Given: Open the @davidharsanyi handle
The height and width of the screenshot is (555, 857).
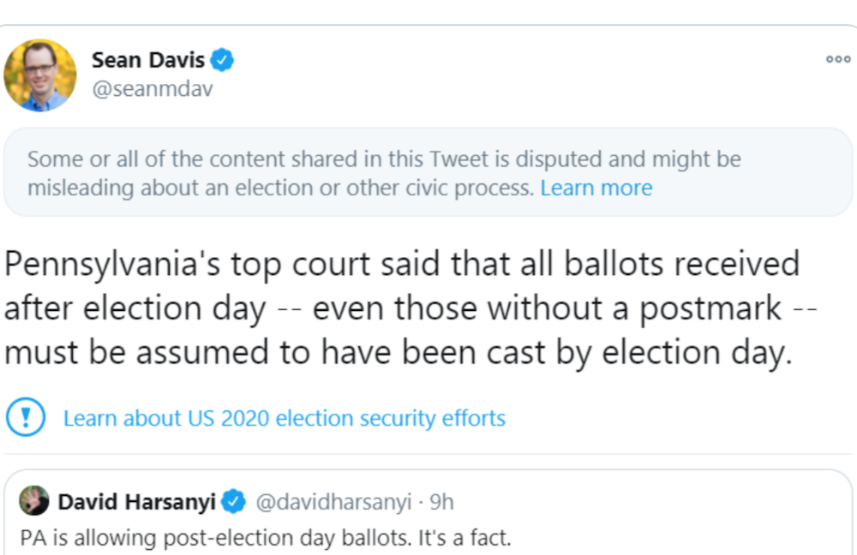Looking at the screenshot, I should pos(334,502).
